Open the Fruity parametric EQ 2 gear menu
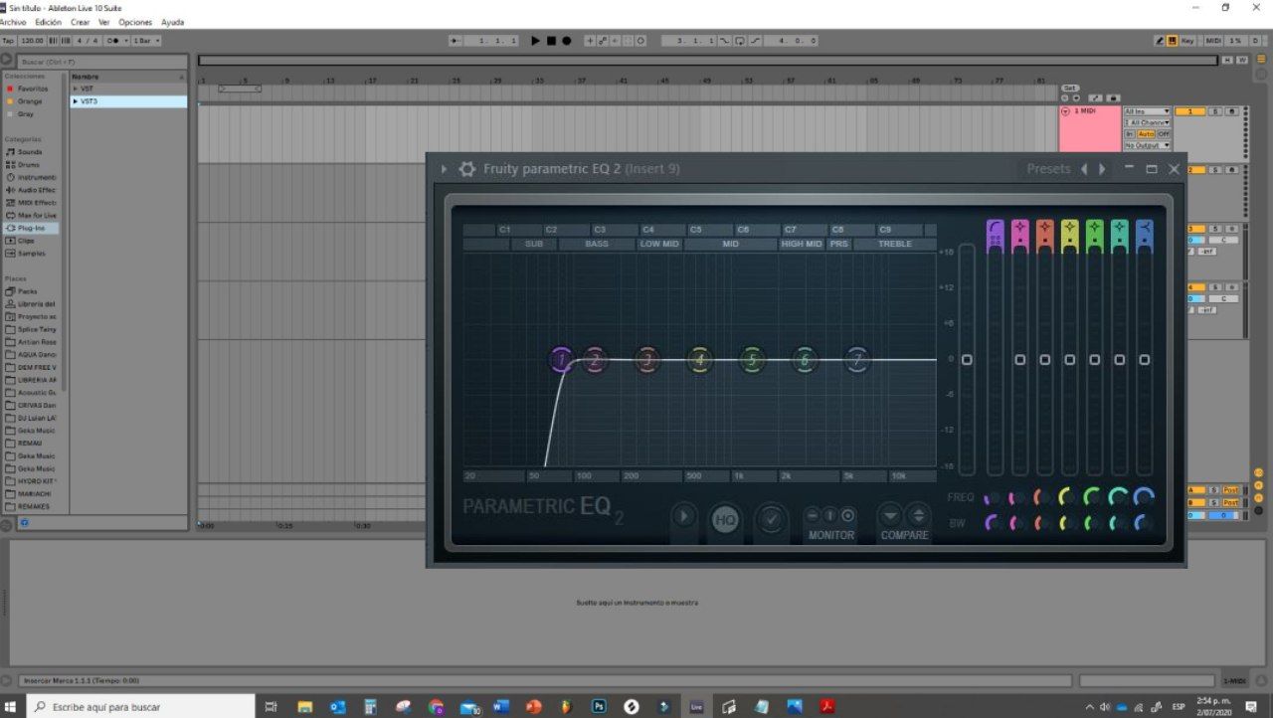Image resolution: width=1273 pixels, height=718 pixels. click(466, 169)
